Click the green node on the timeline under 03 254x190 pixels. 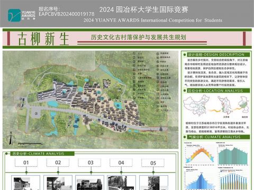[91, 172]
